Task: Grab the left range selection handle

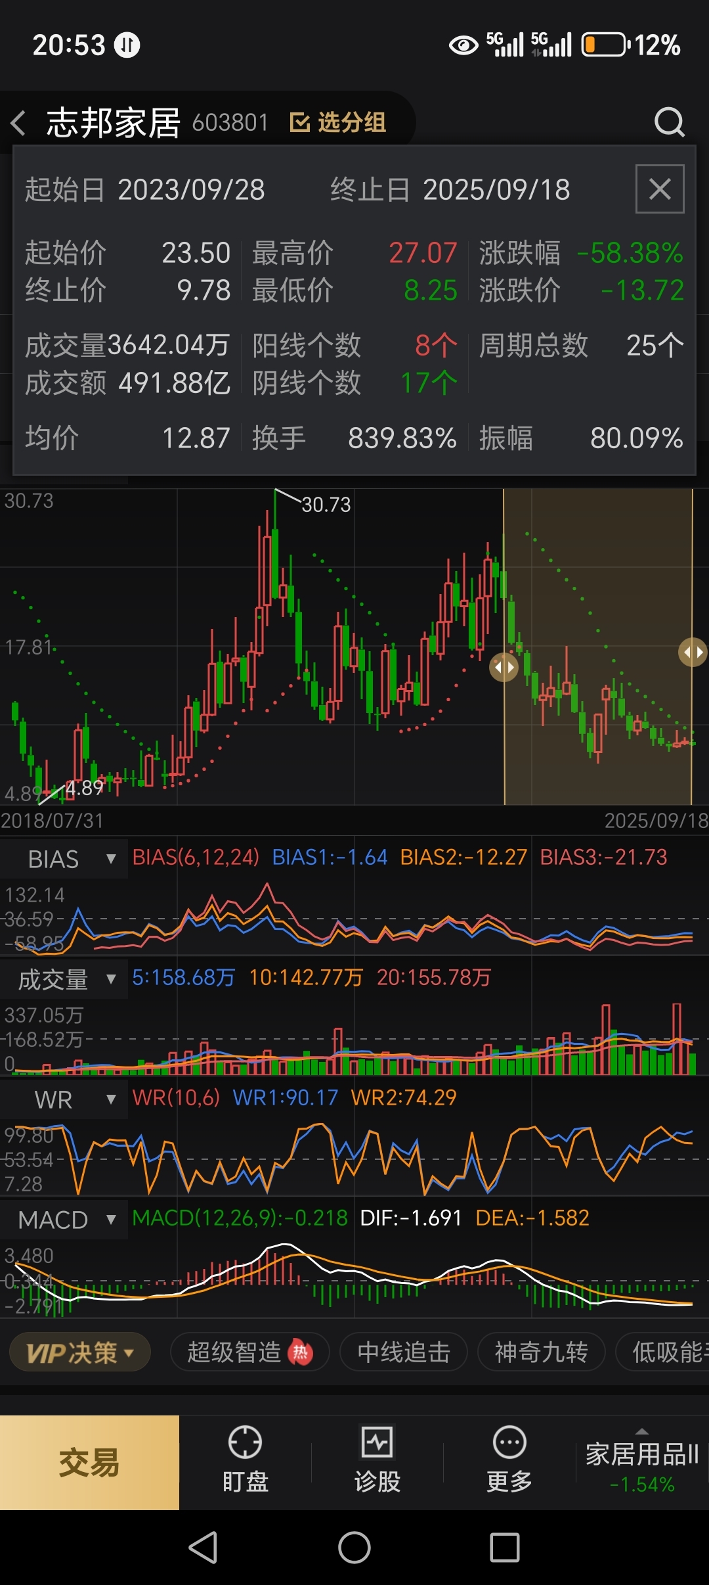Action: point(504,668)
